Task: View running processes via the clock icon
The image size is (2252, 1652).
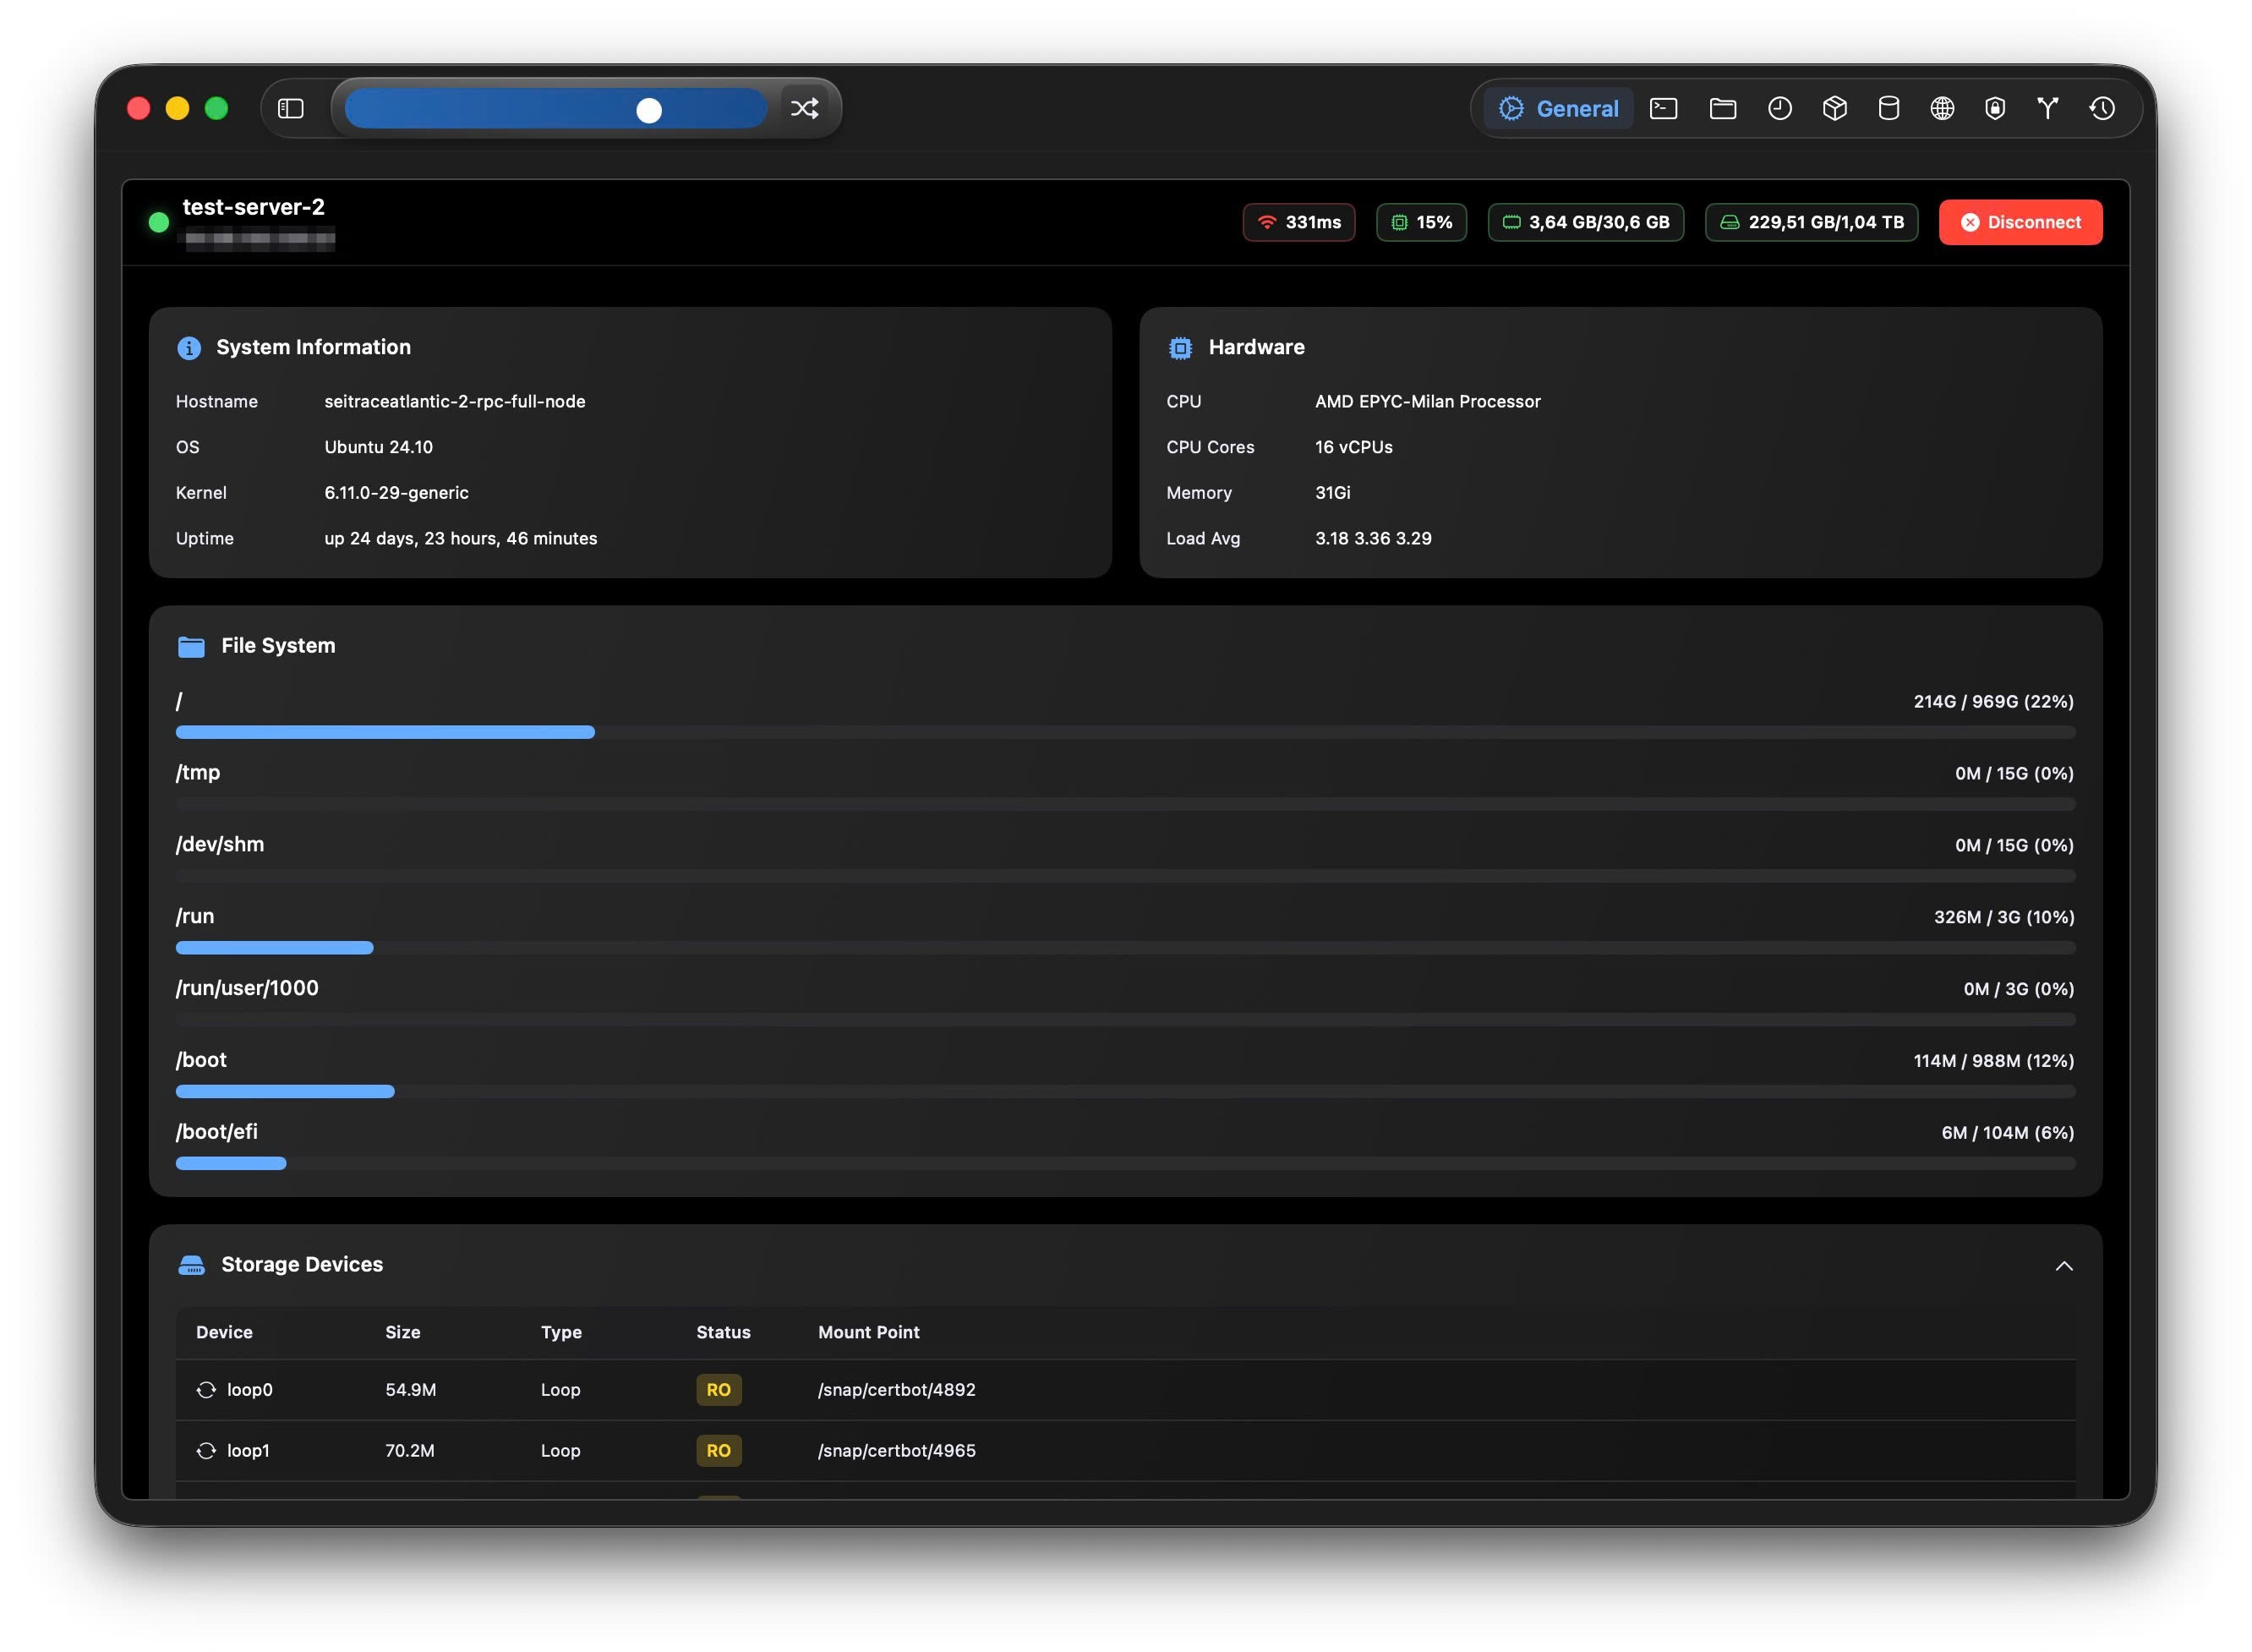Action: [1780, 108]
